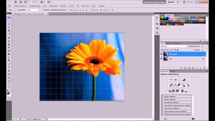Screen dimensions: 215x121
Task: Add an Exposure adjustment from icon row
Action: coord(184,80)
